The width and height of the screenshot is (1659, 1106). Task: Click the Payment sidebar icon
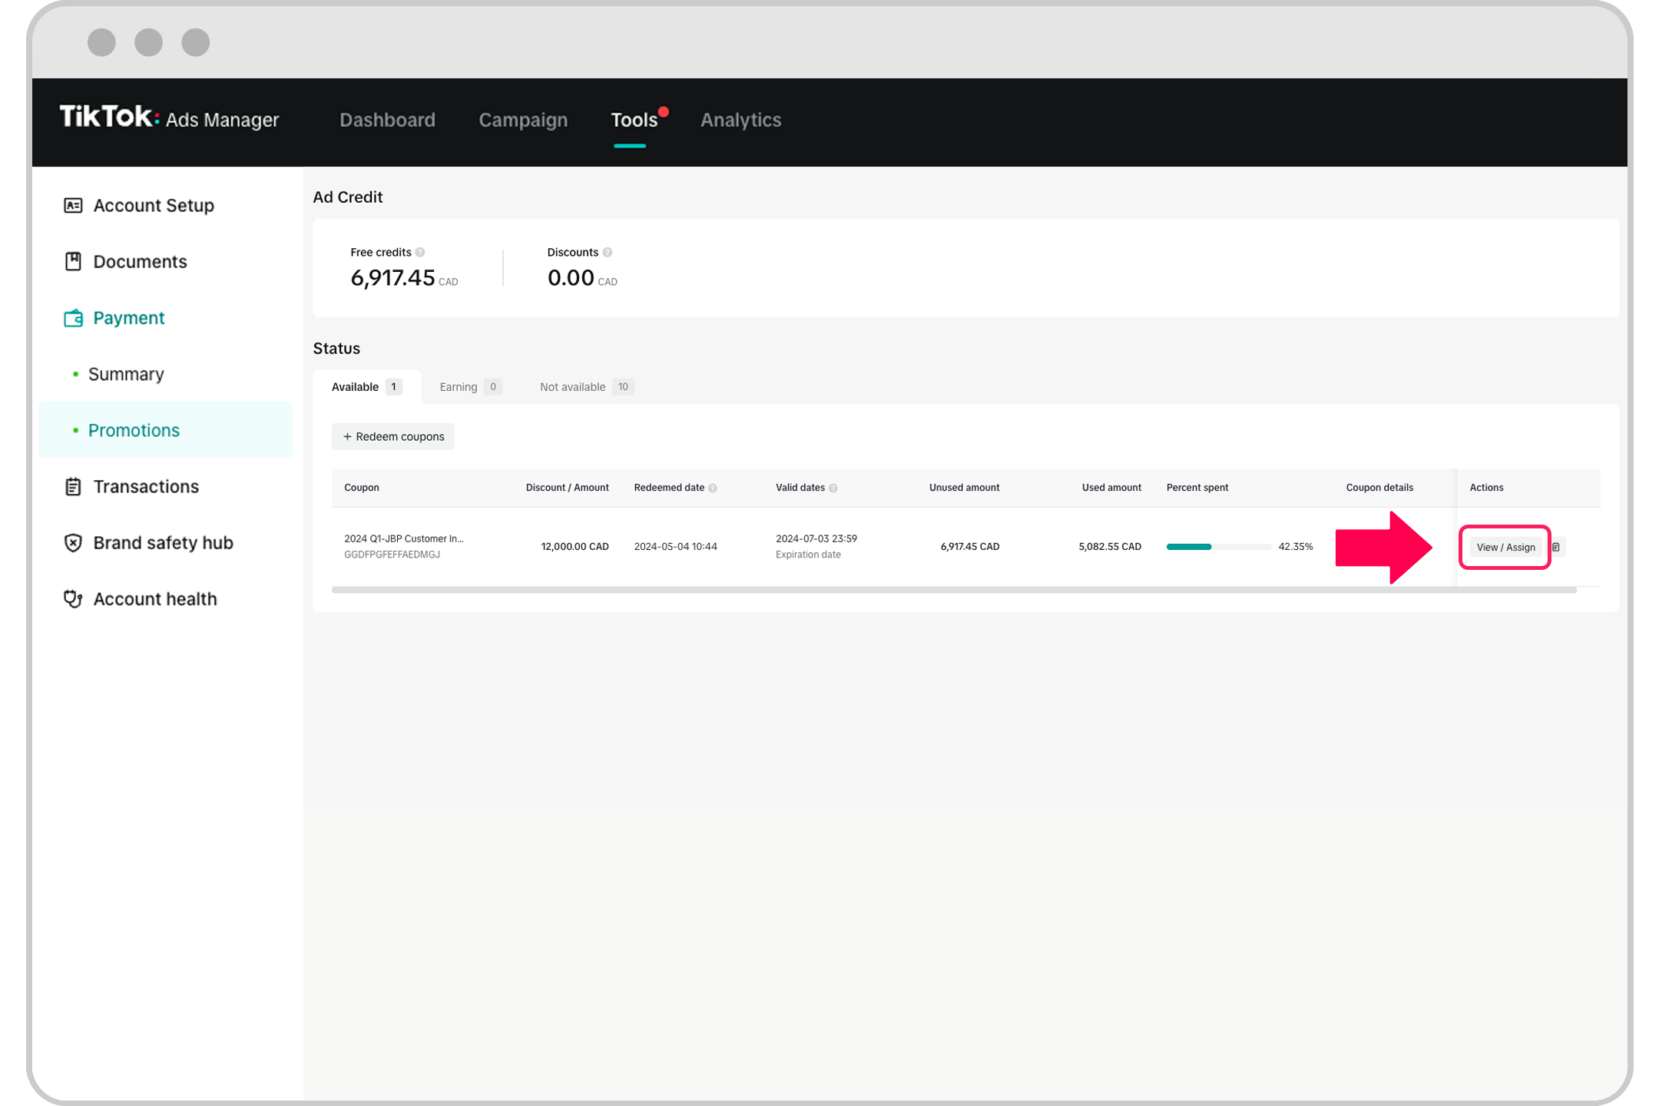click(x=73, y=317)
